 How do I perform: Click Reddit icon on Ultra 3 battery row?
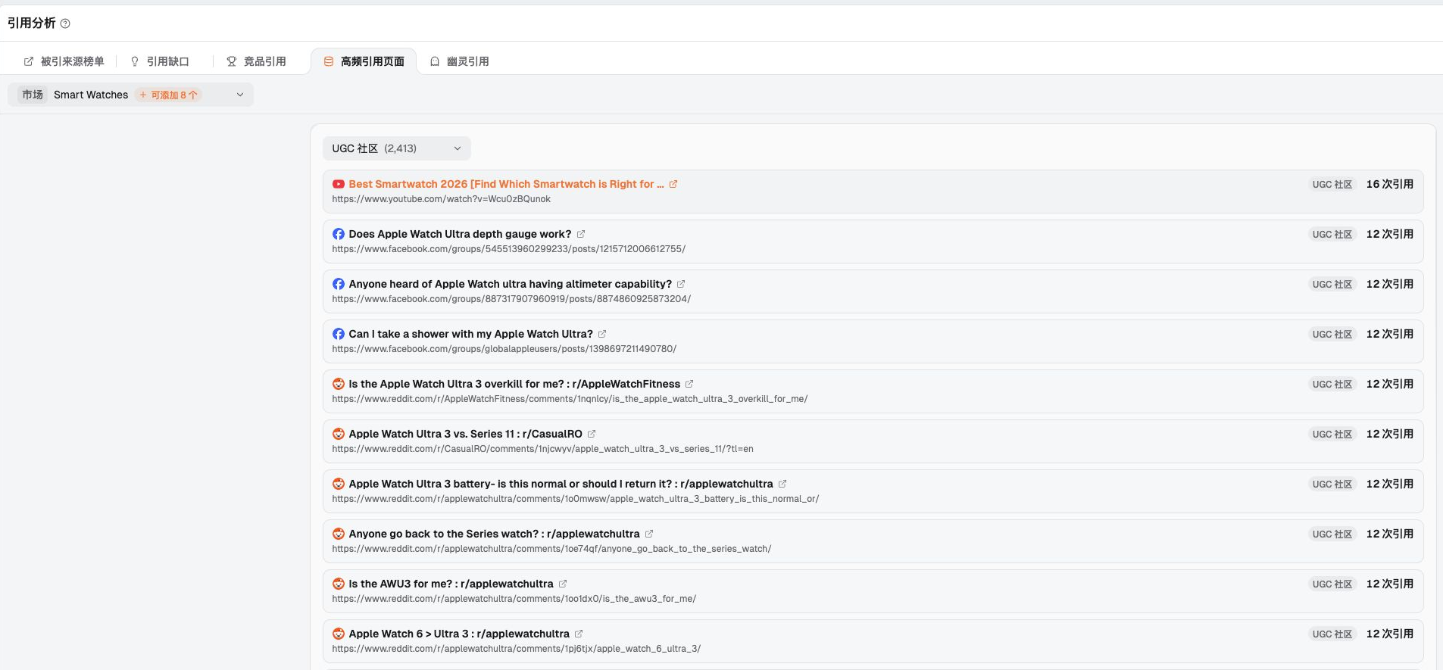[x=339, y=484]
